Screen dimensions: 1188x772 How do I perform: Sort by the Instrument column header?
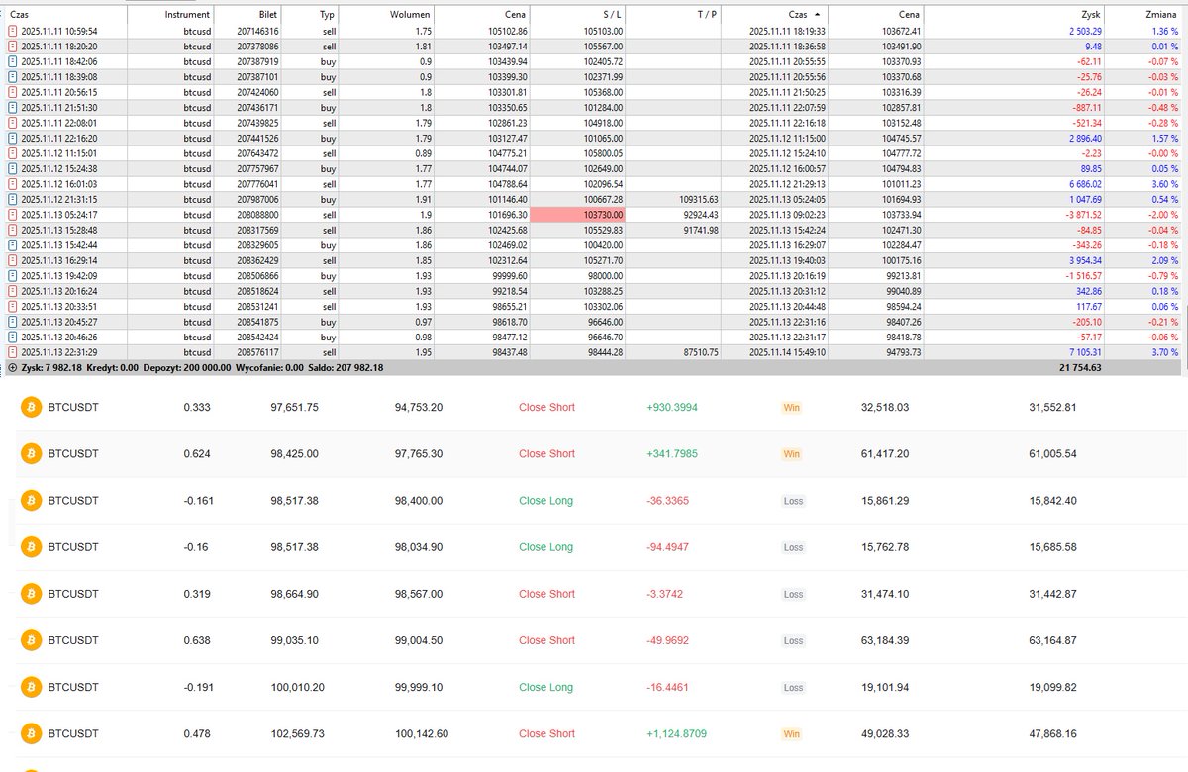coord(187,15)
